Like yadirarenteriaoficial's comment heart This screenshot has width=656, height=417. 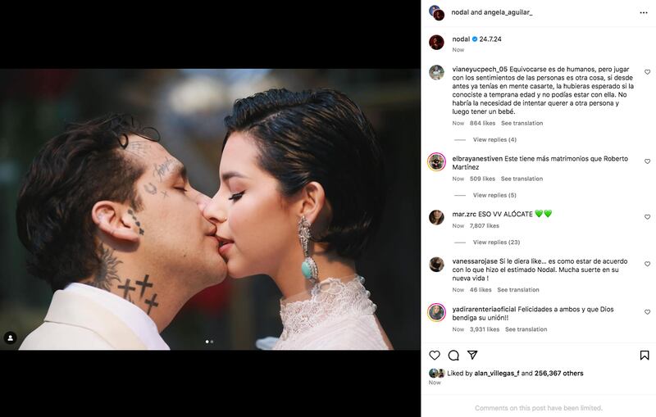(x=647, y=312)
